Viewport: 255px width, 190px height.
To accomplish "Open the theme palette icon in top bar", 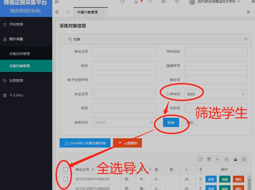I will pyautogui.click(x=163, y=2).
